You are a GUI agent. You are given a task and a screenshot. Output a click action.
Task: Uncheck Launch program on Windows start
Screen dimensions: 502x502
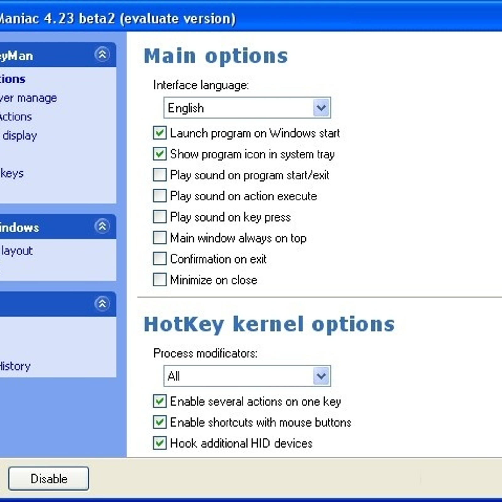click(160, 133)
